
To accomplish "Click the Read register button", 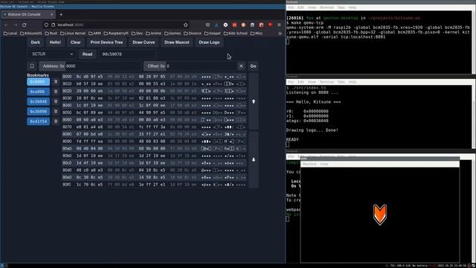I will point(87,54).
